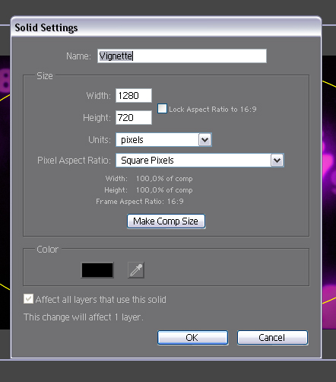Cancel the Solid Settings dialog
The image size is (336, 382).
point(272,338)
